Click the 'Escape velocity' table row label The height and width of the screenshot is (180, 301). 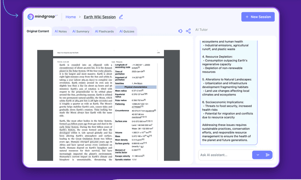point(122,156)
